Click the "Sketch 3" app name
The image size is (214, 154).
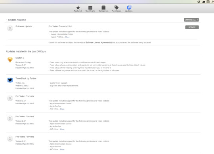point(20,58)
